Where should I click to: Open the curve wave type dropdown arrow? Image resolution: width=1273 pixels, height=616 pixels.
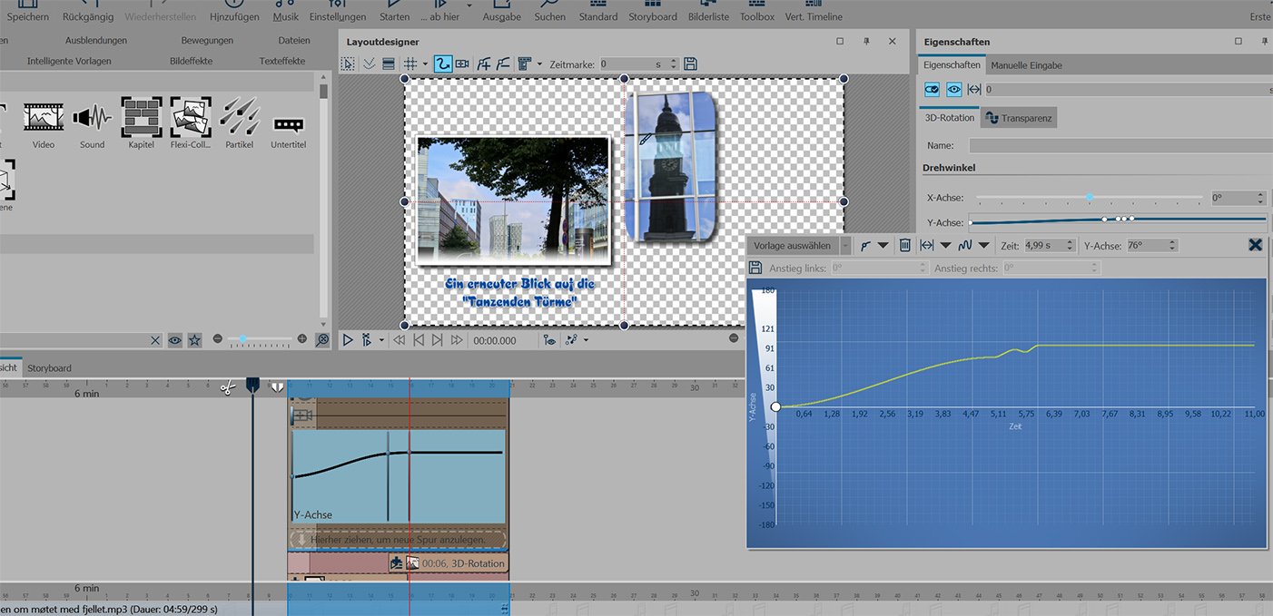coord(984,246)
